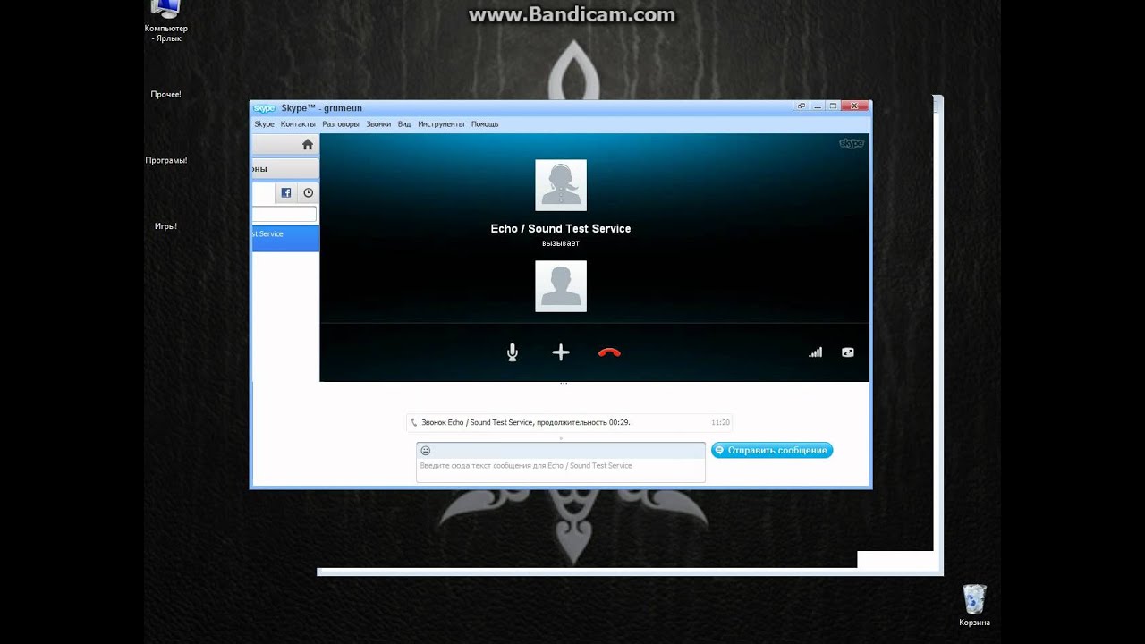Close the Skype window
Screen dimensions: 1145x644
(855, 106)
